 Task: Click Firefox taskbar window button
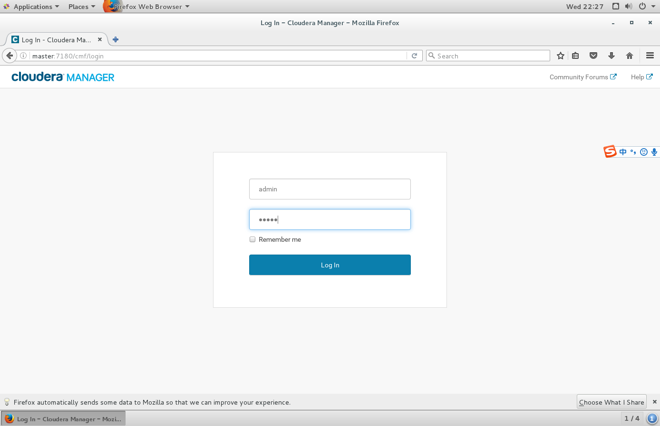(x=63, y=418)
